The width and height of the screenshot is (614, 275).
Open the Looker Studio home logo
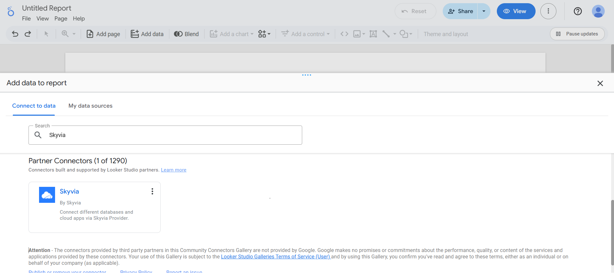point(11,11)
